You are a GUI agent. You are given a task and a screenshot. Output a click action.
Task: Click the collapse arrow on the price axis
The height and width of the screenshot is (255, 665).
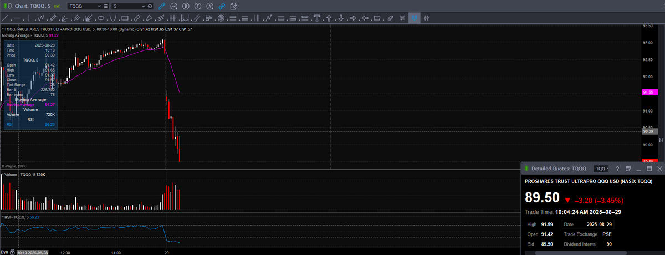660,141
